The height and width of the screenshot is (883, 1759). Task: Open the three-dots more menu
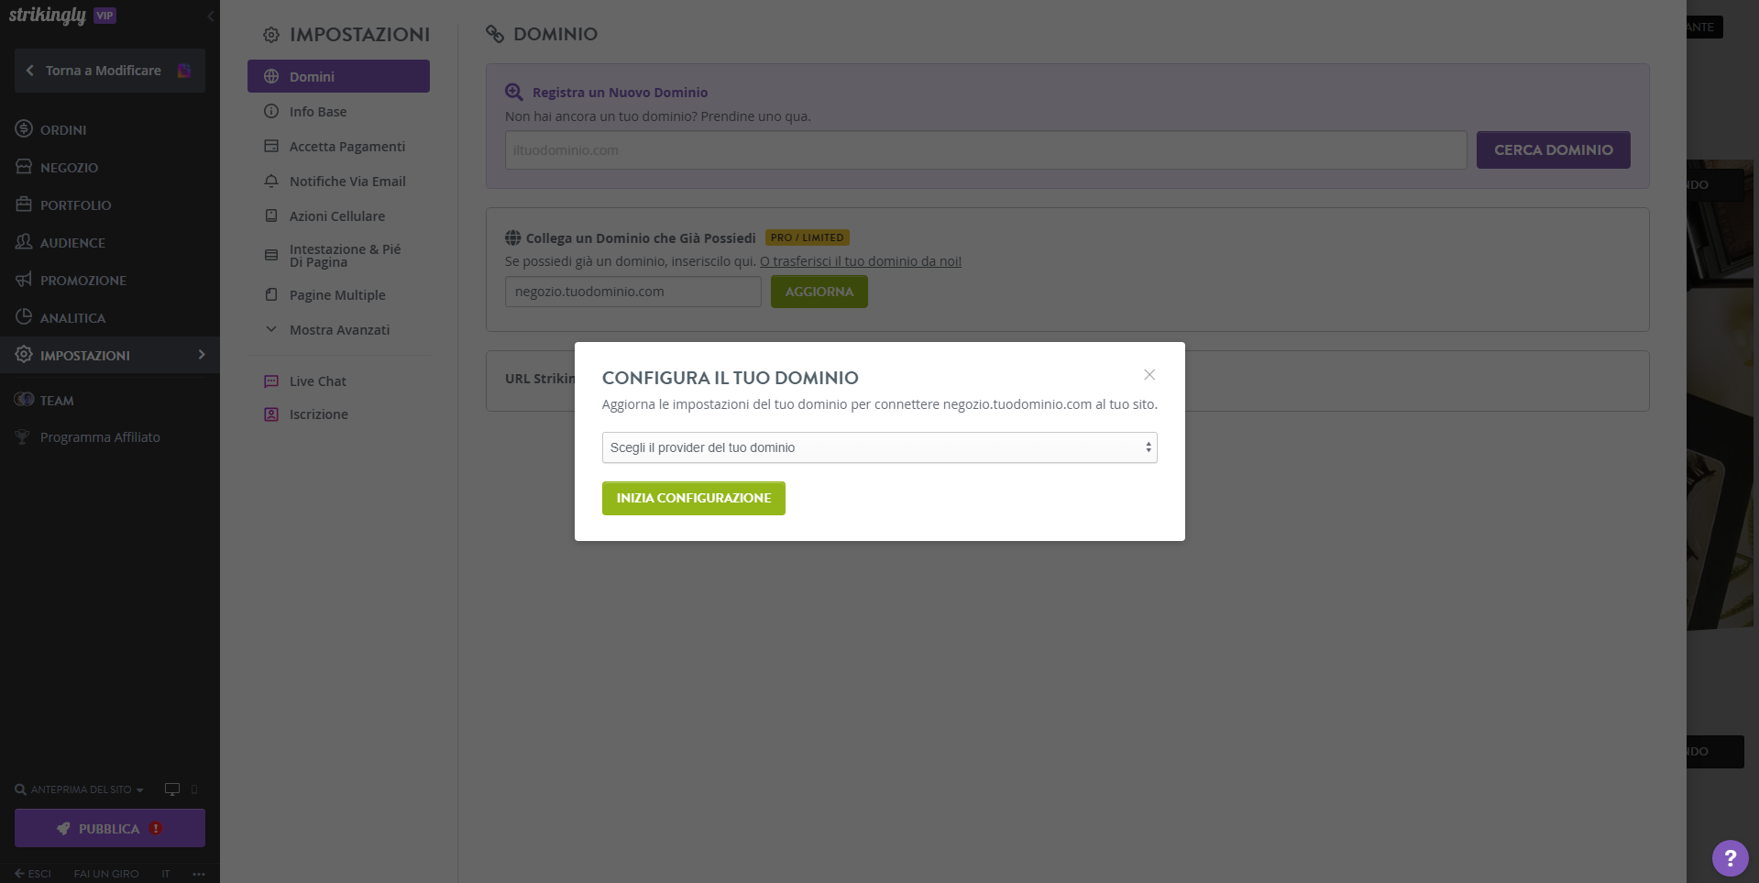tap(199, 874)
